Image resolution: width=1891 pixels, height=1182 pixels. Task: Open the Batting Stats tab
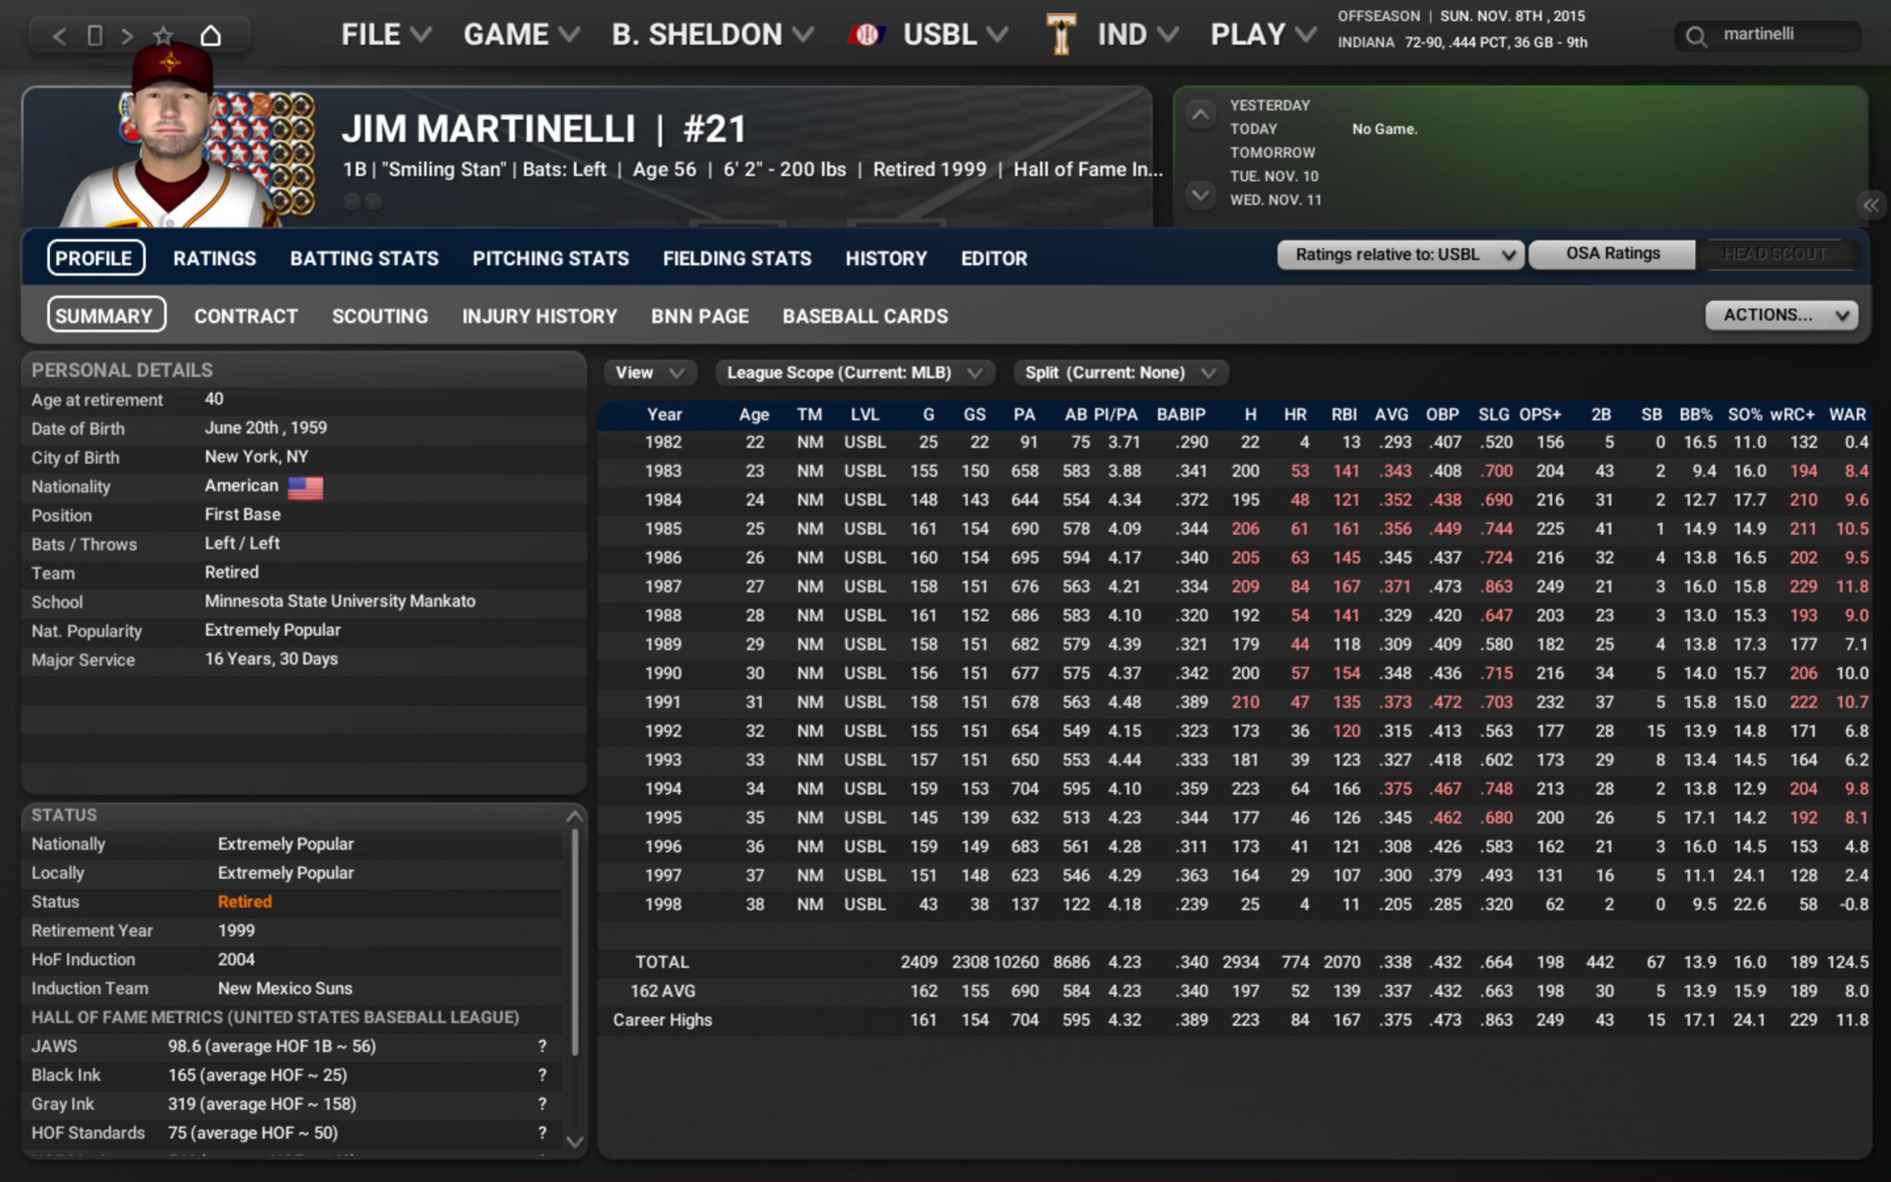[364, 259]
